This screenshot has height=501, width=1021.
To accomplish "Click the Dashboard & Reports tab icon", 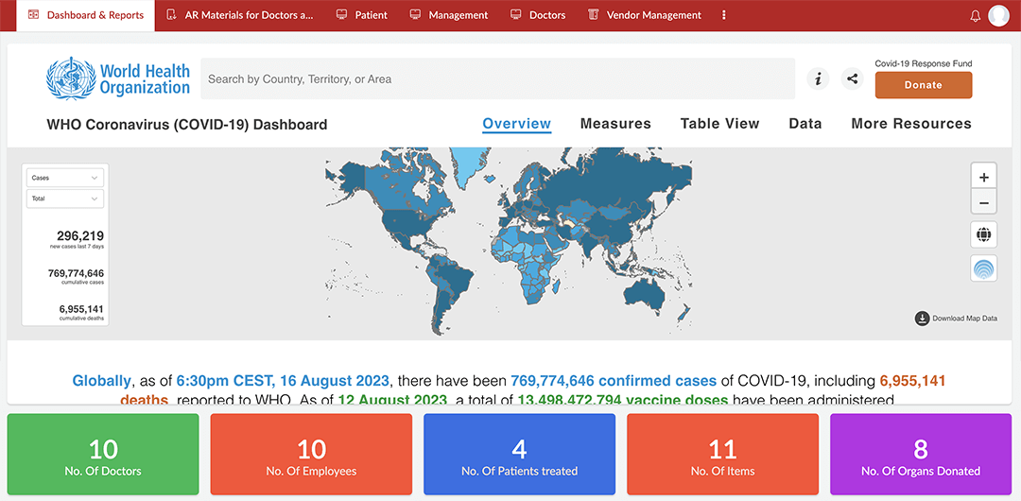I will pyautogui.click(x=33, y=14).
